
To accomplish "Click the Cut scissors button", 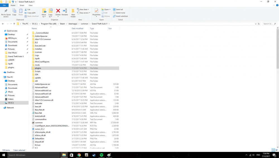I will (x=27, y=9).
